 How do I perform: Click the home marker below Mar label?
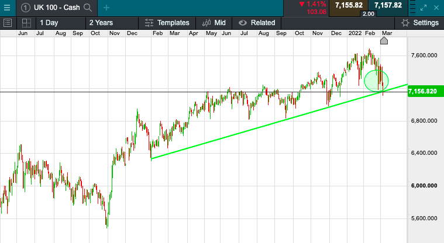(384, 41)
